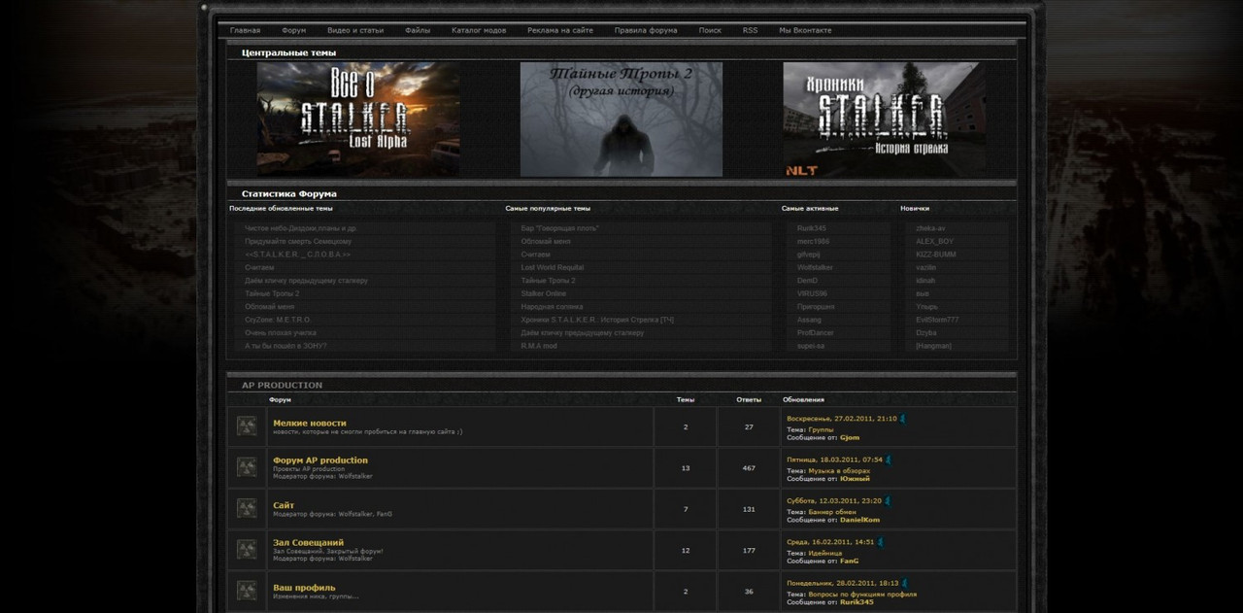This screenshot has width=1243, height=613.
Task: Open active user 'VIRUS96'
Action: click(x=812, y=293)
